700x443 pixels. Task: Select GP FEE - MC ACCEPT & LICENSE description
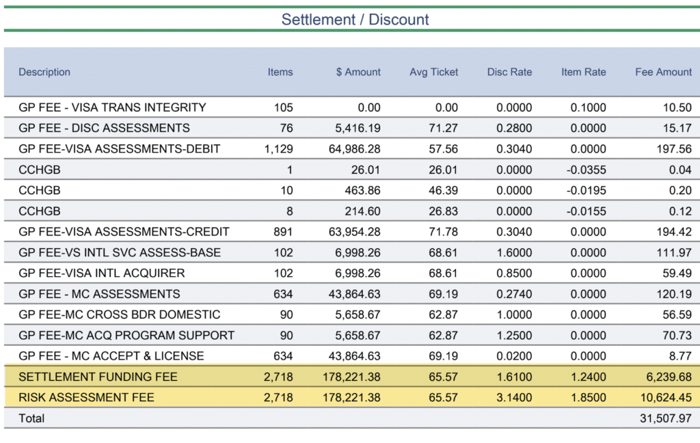pyautogui.click(x=111, y=356)
